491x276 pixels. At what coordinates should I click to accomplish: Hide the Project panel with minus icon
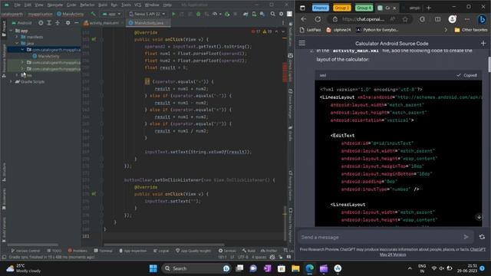[77, 23]
